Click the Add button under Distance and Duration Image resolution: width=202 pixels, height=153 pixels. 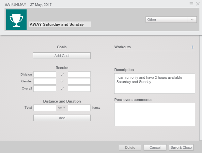tap(62, 118)
